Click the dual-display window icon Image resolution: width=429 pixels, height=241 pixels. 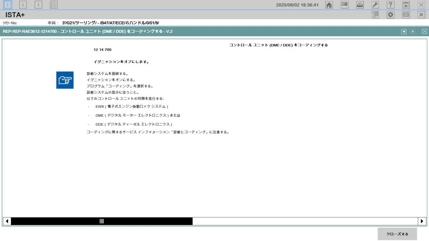pyautogui.click(x=344, y=5)
